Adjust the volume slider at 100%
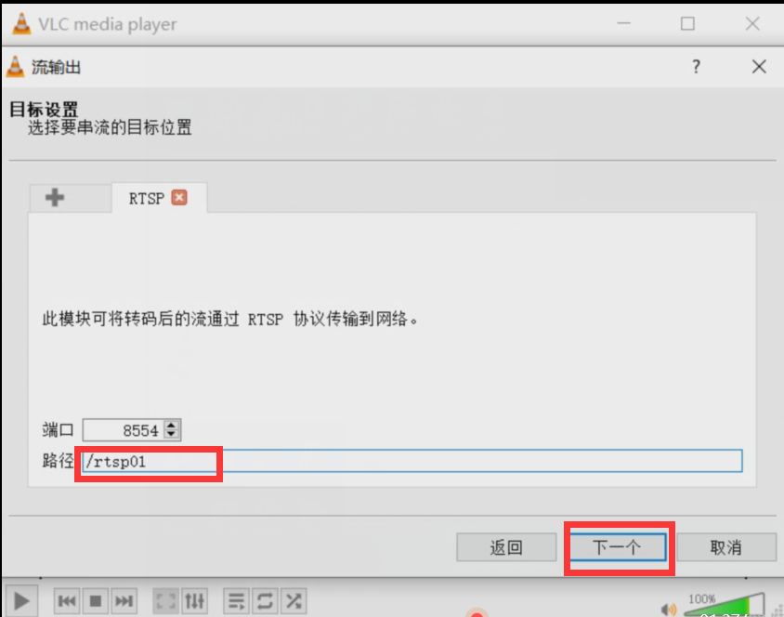 724,605
